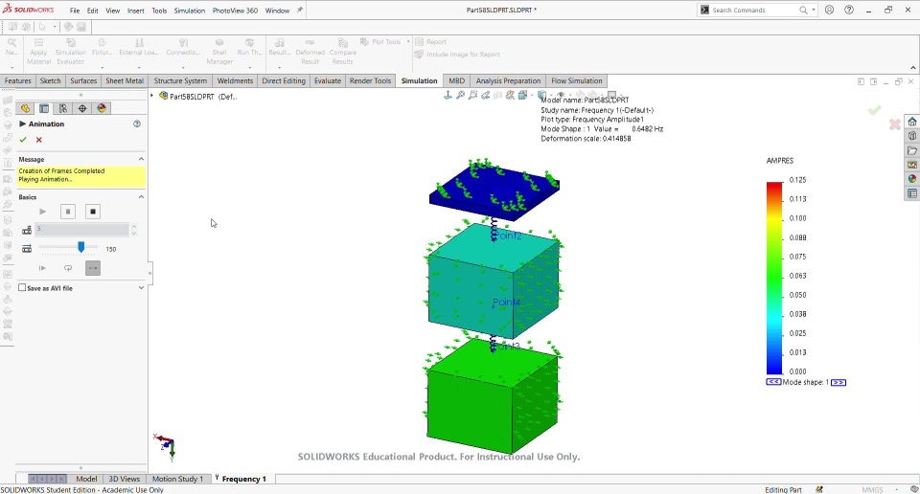Viewport: 920px width, 494px height.
Task: Open the DimXpertManager crosshair tab
Action: (82, 108)
